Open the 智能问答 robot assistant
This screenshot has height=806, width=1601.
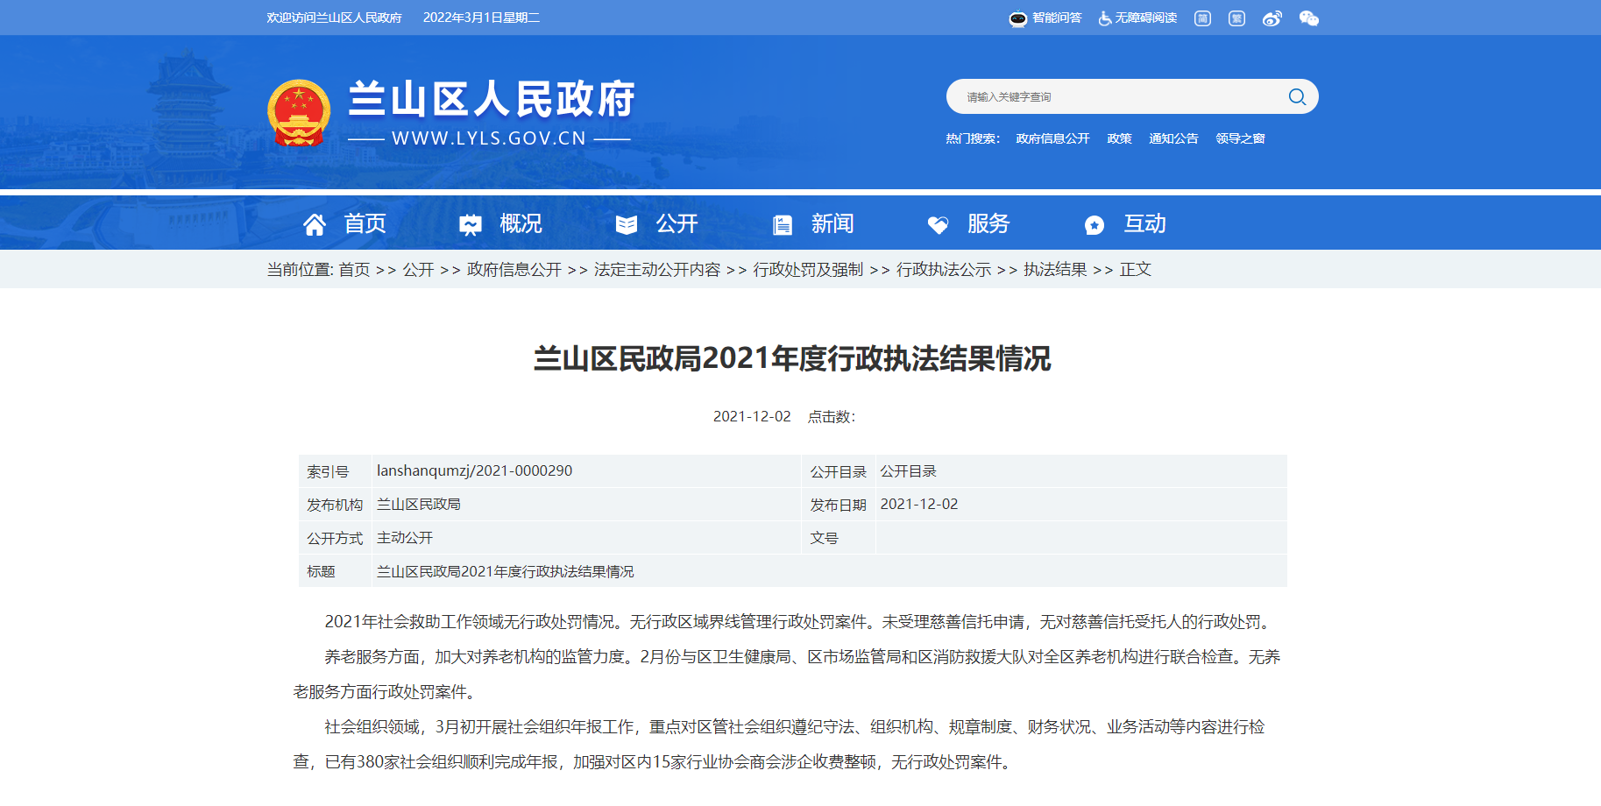pyautogui.click(x=1045, y=18)
